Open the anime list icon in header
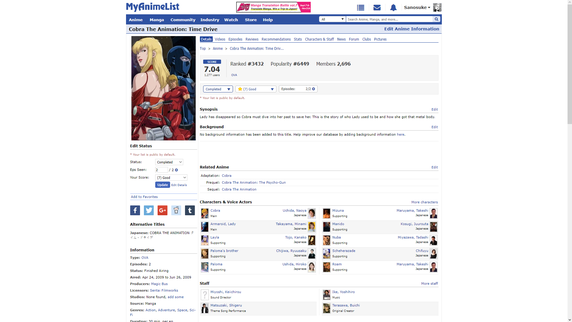Viewport: 572px width, 322px height. (360, 7)
